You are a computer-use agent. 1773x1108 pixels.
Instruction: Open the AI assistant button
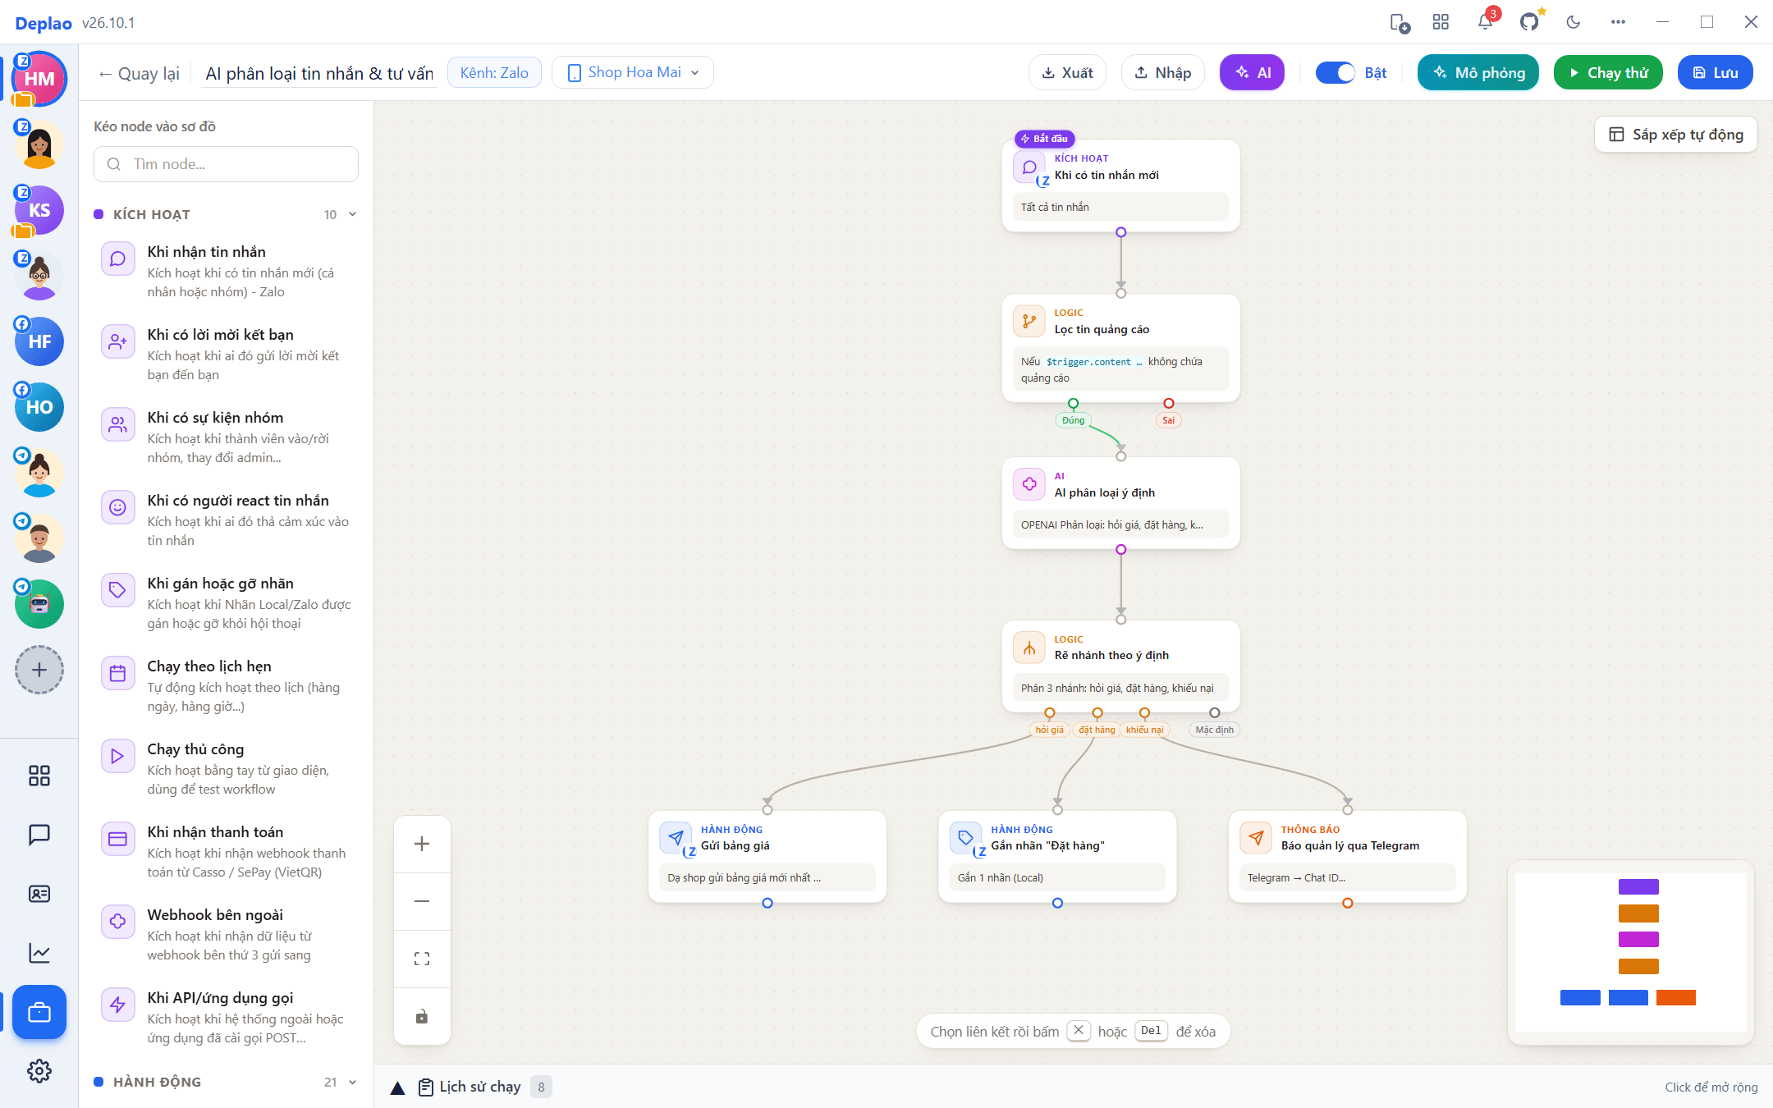click(1252, 72)
